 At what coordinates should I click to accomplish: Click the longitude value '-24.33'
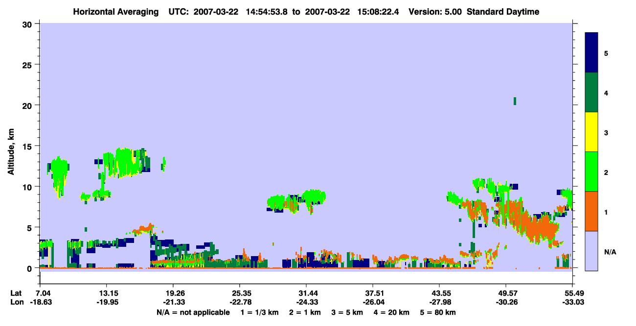[x=306, y=302]
